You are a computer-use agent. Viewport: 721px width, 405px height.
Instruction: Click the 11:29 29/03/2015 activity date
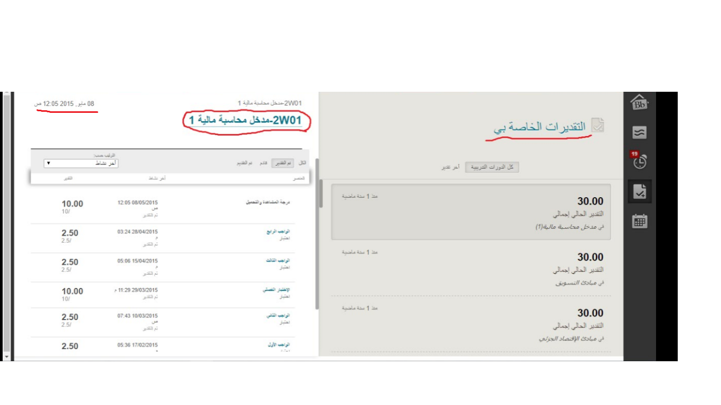pos(135,290)
